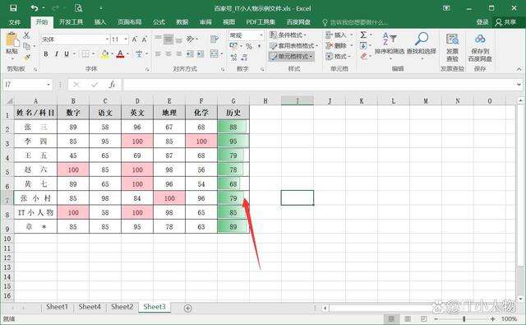Toggle italic formatting
526x325 pixels.
click(x=57, y=53)
